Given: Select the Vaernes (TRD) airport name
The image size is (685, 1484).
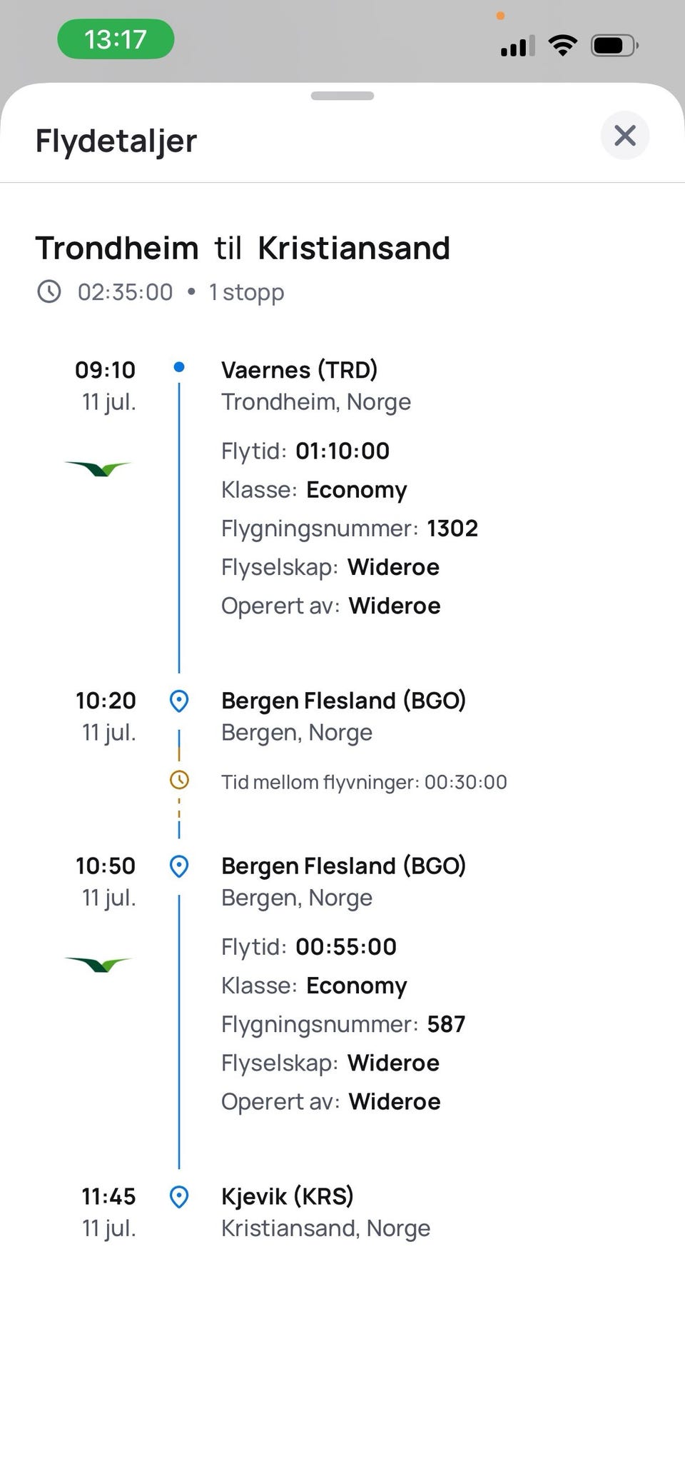Looking at the screenshot, I should (300, 370).
